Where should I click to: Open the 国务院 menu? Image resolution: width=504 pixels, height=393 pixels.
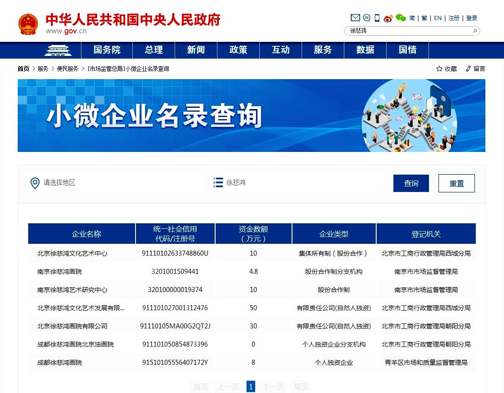point(107,50)
